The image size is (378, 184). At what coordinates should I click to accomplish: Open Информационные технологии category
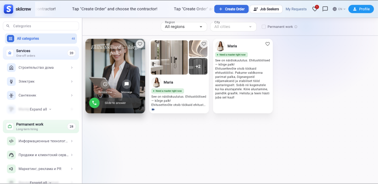point(41,141)
